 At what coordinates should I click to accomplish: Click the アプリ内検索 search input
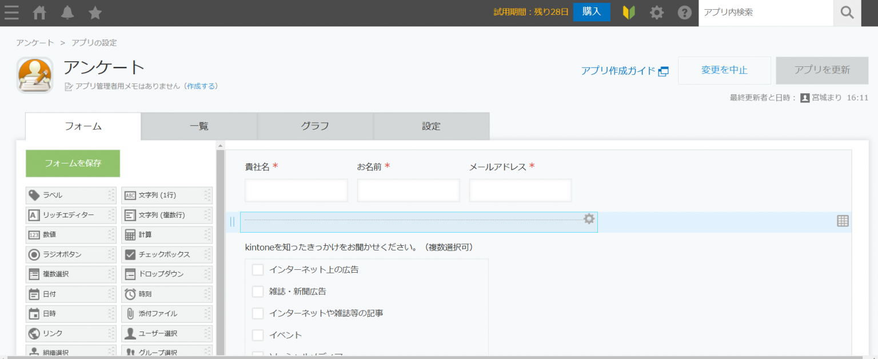766,13
